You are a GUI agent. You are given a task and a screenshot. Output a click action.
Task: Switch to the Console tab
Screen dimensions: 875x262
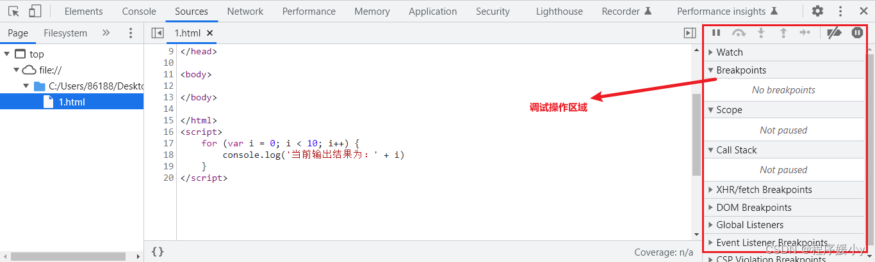point(139,11)
